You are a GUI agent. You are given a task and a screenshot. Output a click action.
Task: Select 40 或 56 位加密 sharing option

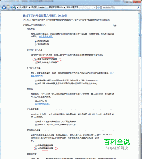coord(36,125)
